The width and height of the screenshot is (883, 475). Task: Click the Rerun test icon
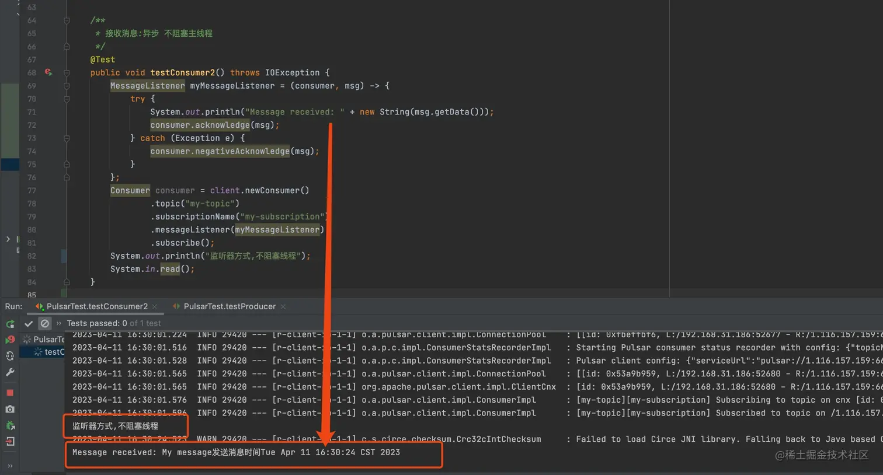[x=10, y=324]
